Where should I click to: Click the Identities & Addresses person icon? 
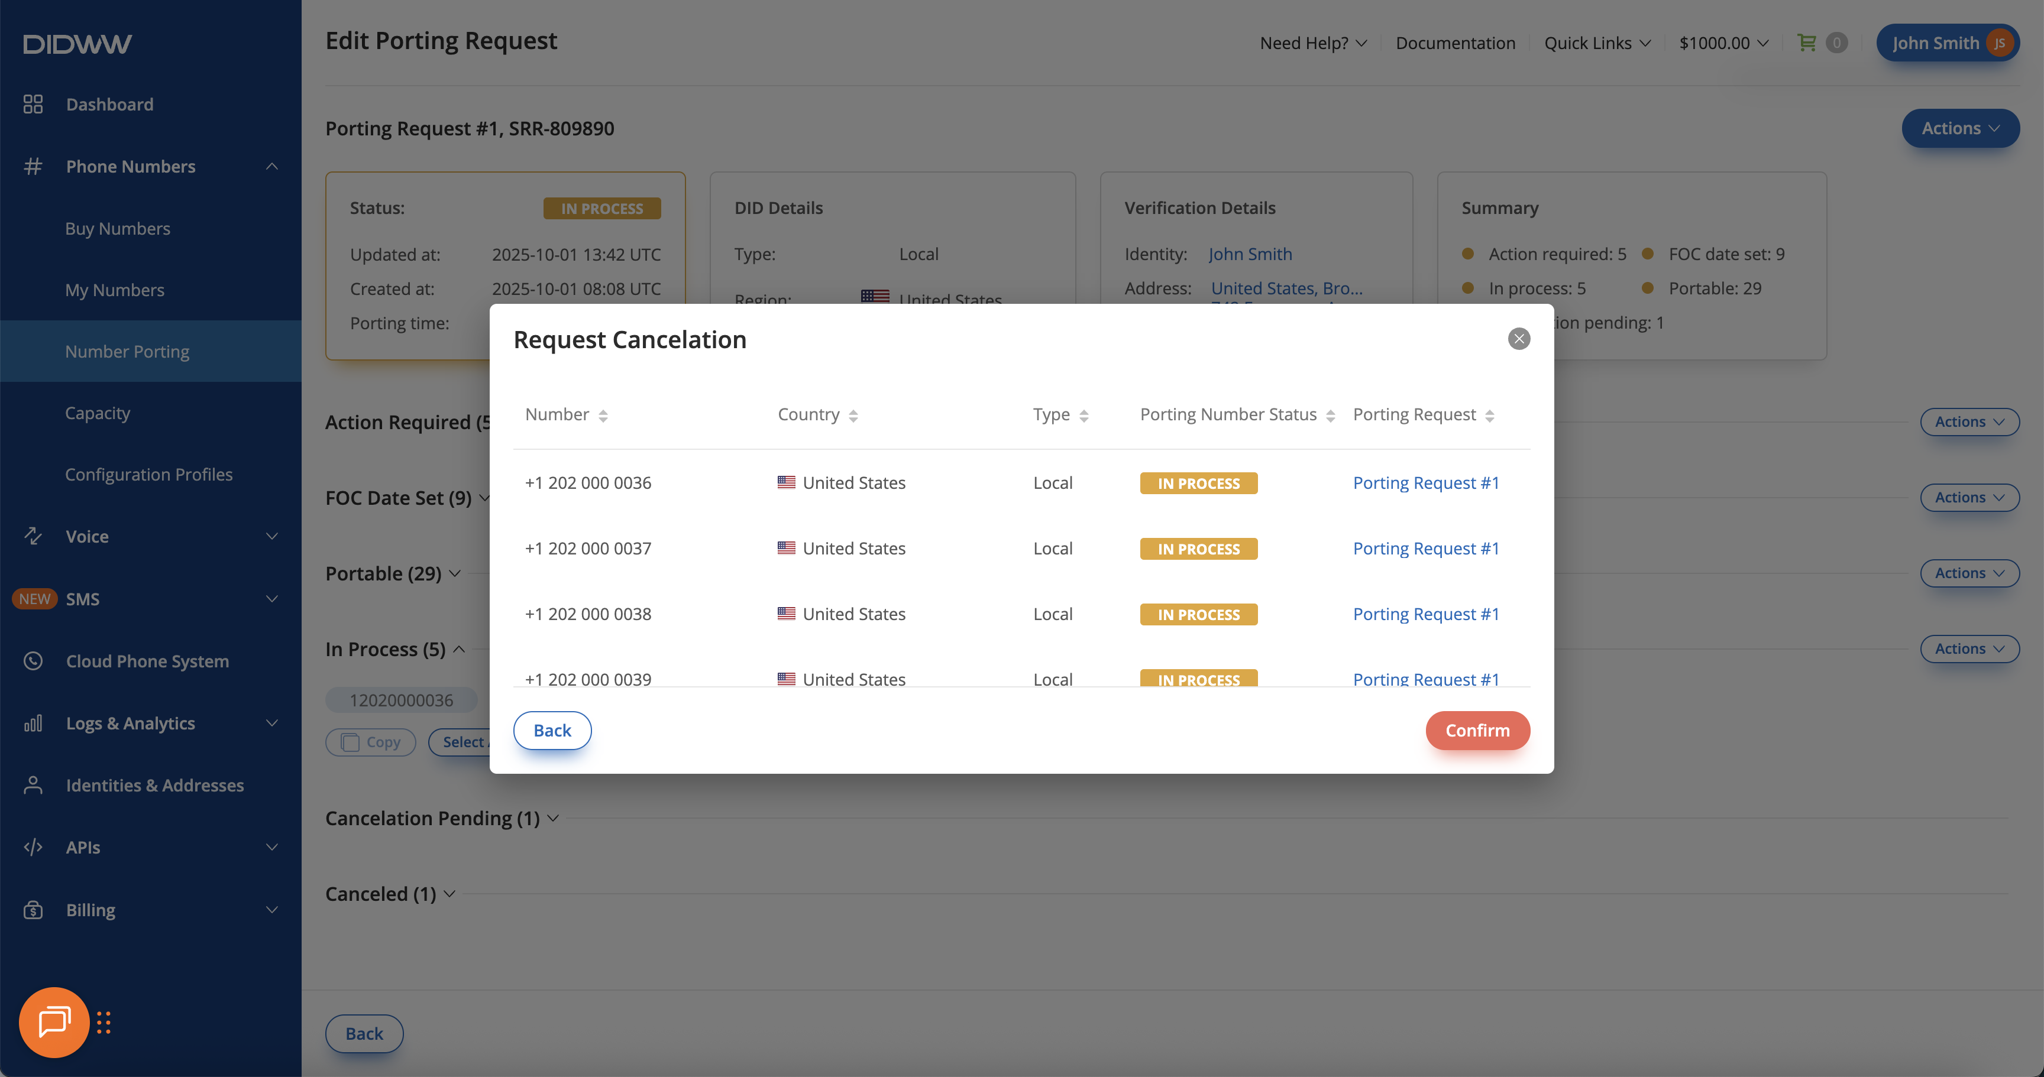pos(33,785)
